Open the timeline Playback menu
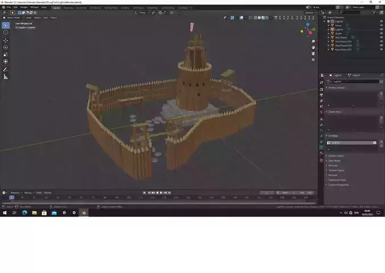This screenshot has width=385, height=273. 16,193
